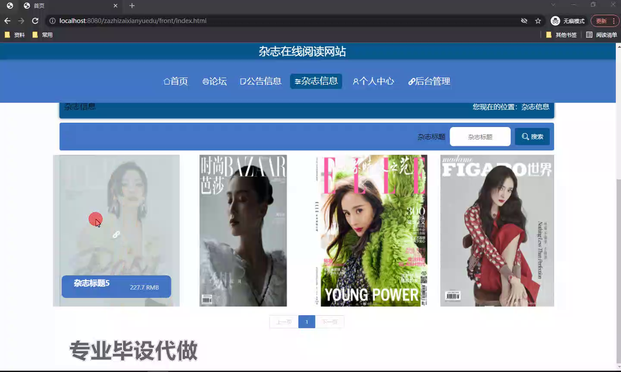Click the 上一页 previous page button

[x=284, y=322]
